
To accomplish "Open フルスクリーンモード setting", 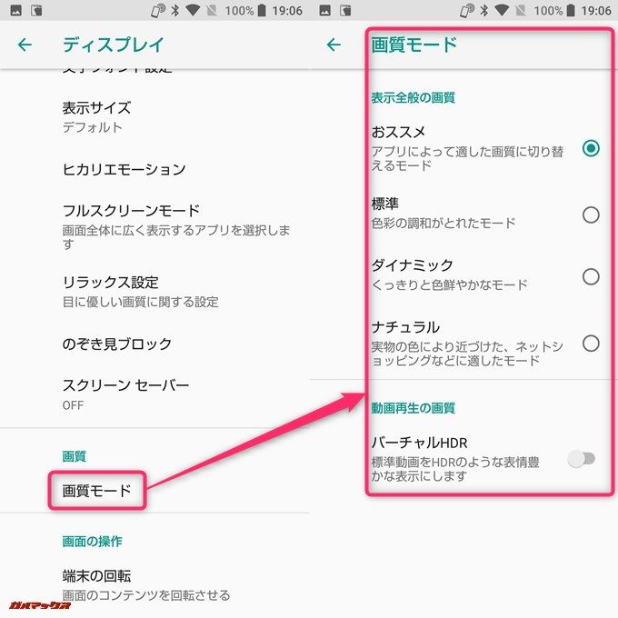I will tap(154, 226).
